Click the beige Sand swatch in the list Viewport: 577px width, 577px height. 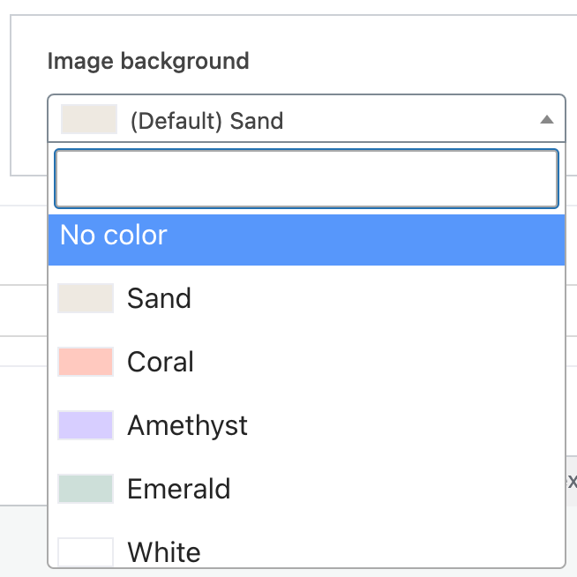tap(86, 298)
